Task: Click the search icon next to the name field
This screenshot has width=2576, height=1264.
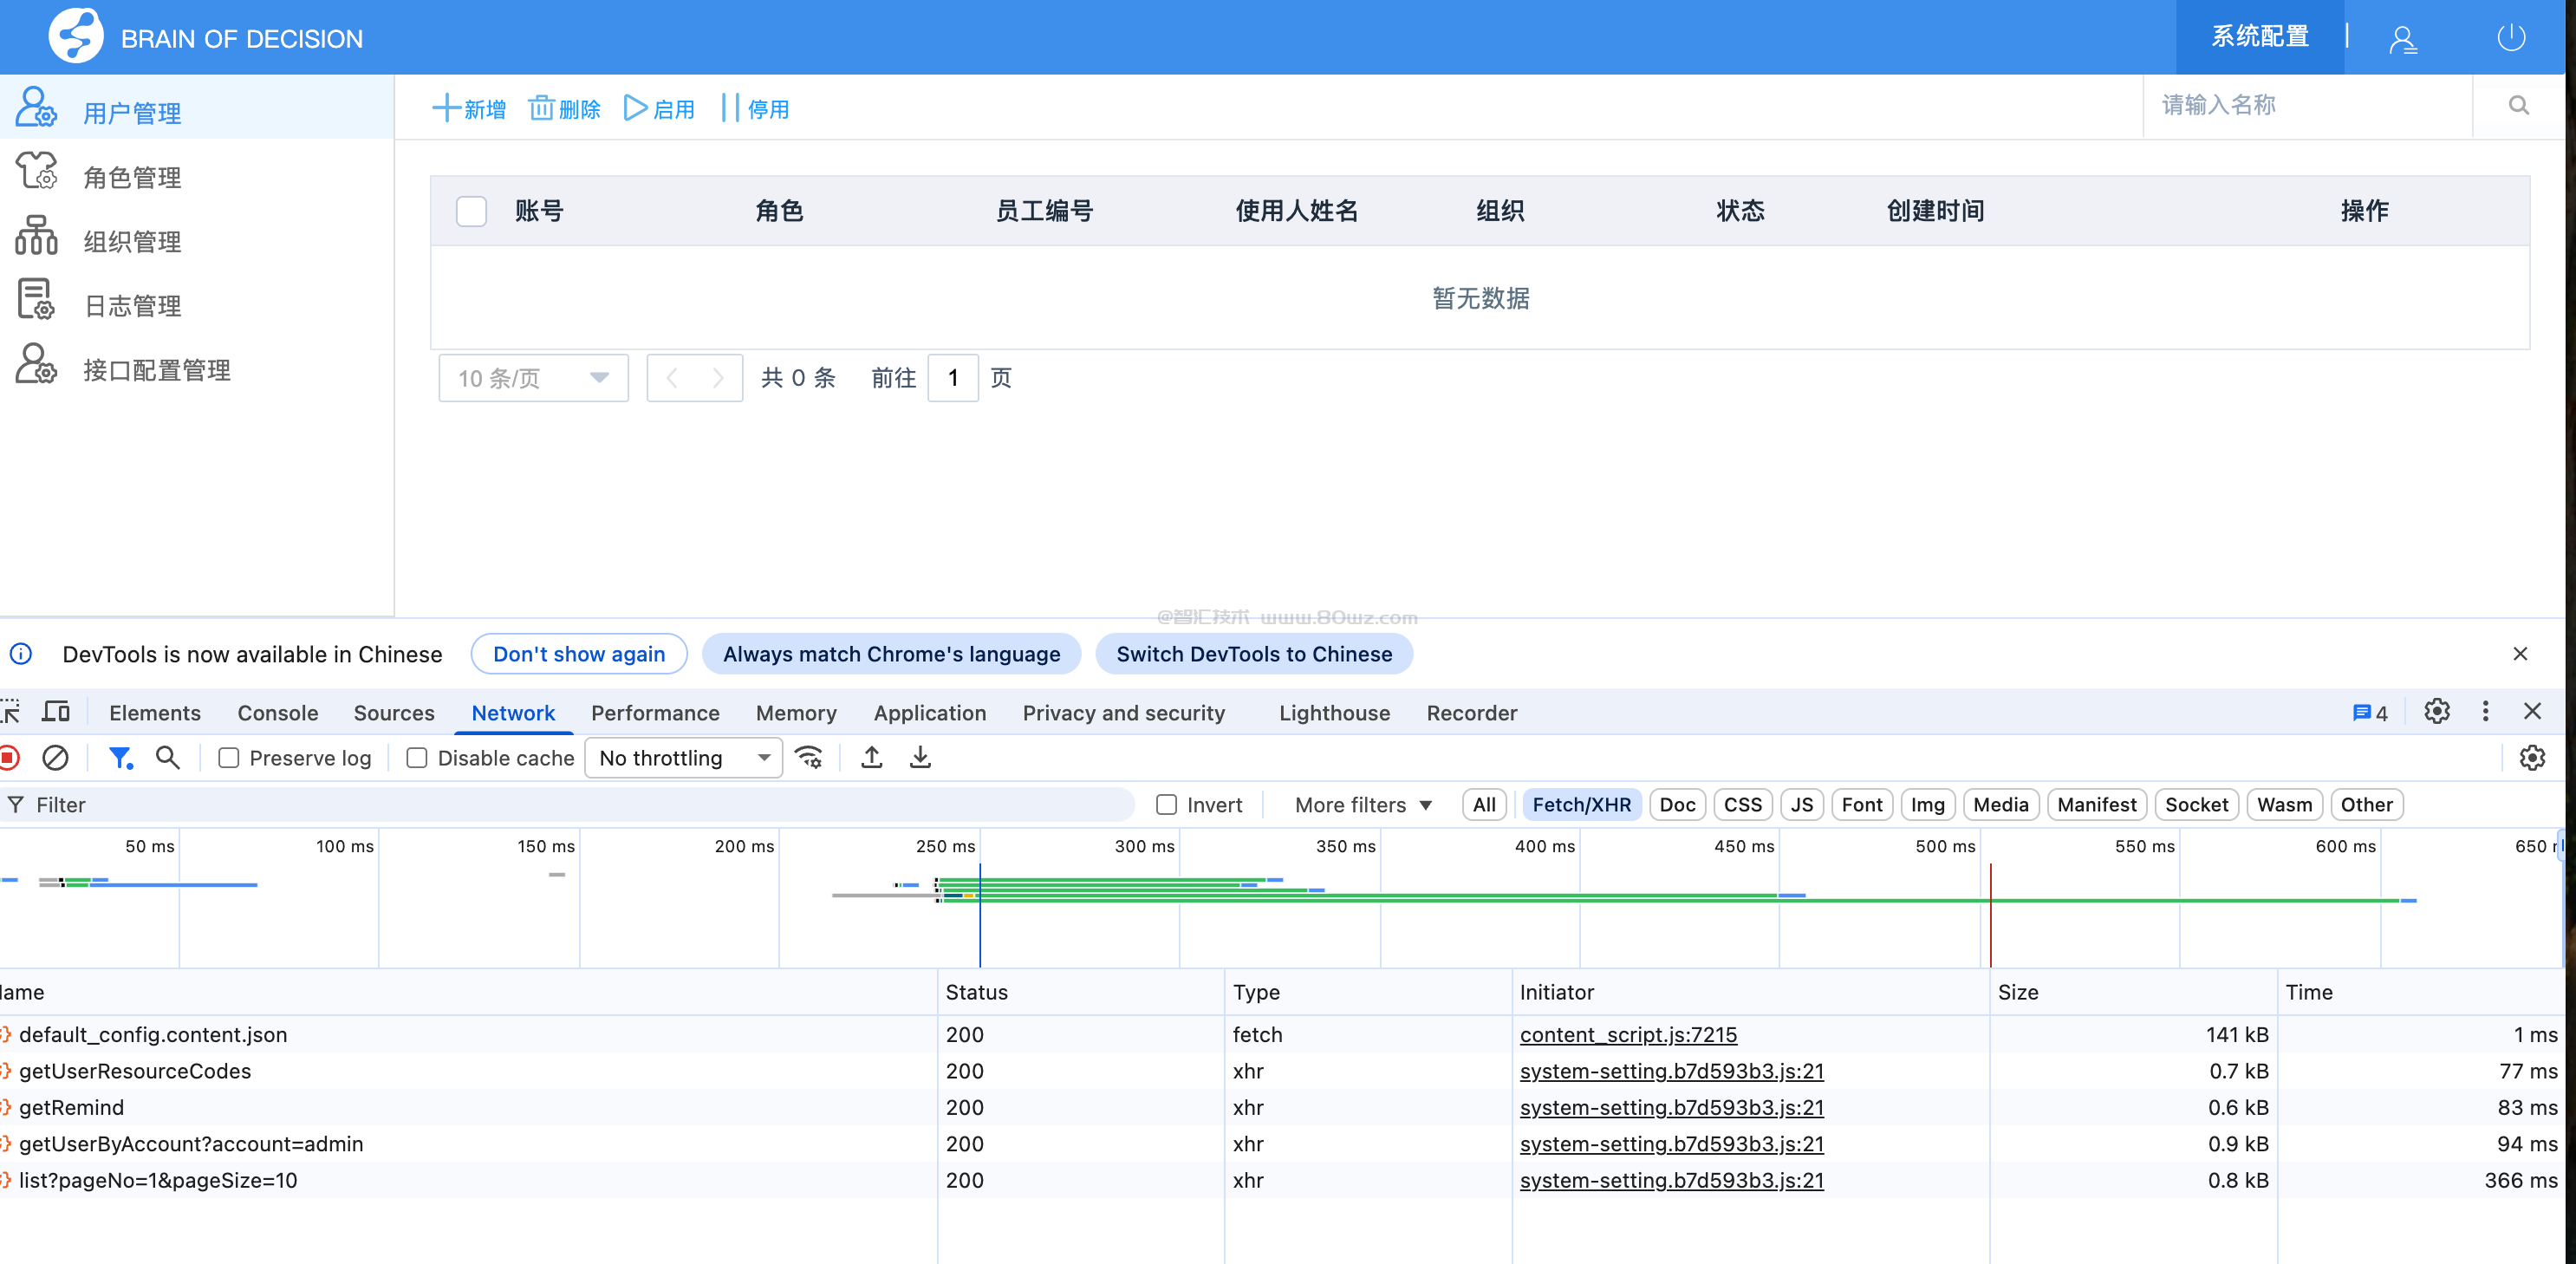Action: pyautogui.click(x=2518, y=106)
